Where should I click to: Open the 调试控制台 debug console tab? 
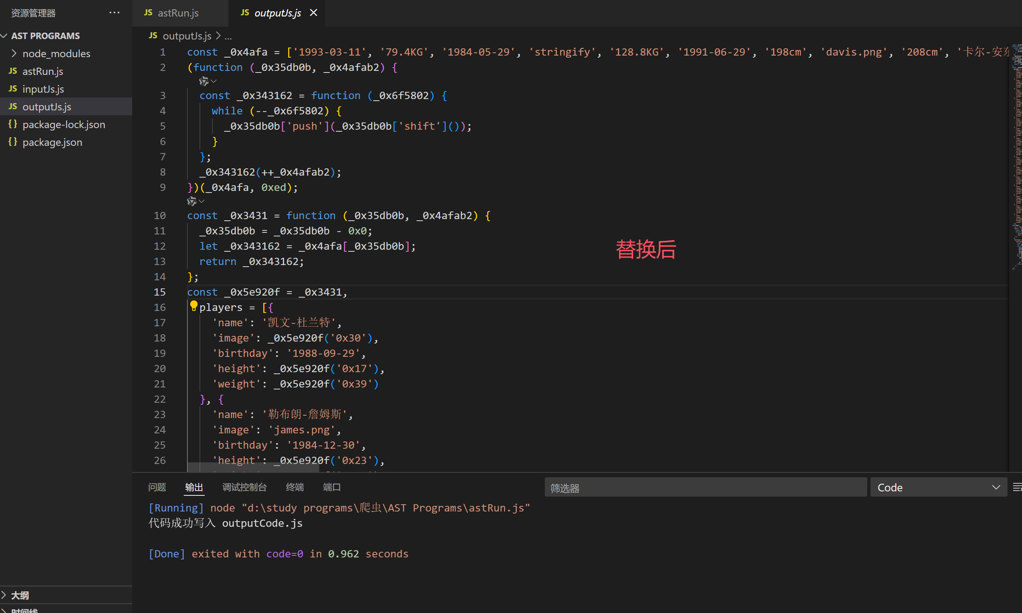(244, 487)
